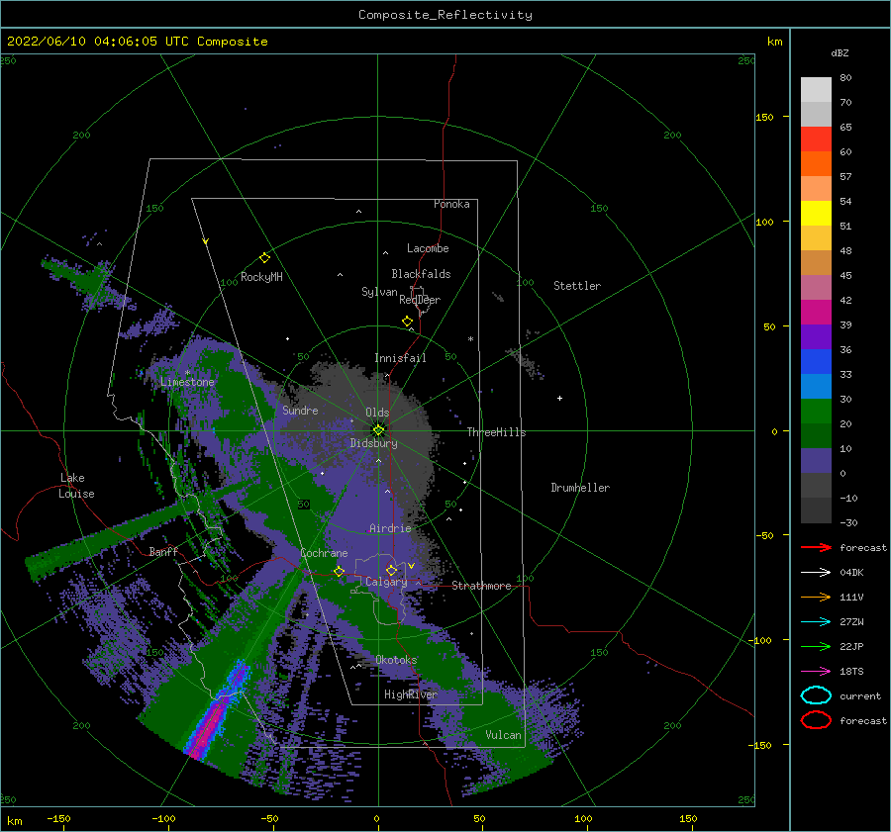Click the Innisfail label
This screenshot has width=891, height=832.
click(400, 358)
